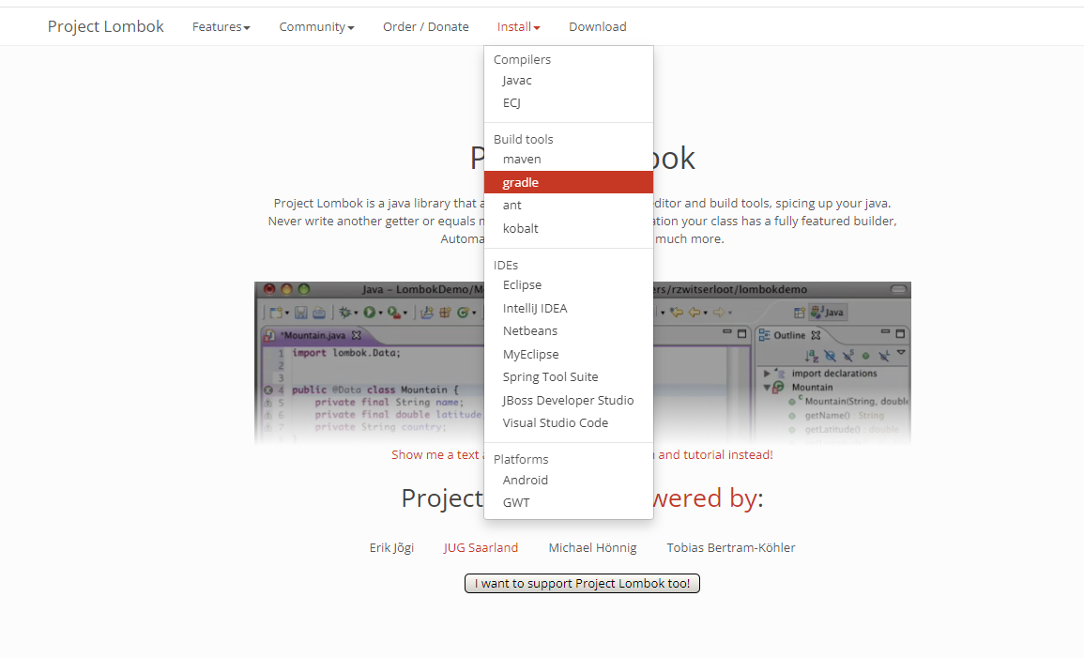Choose kobalt under Build tools

tap(568, 228)
